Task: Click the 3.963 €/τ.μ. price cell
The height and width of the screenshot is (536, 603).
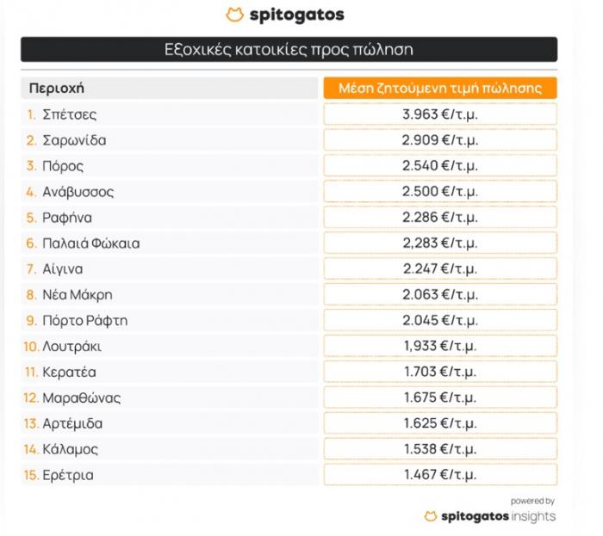Action: (x=440, y=114)
